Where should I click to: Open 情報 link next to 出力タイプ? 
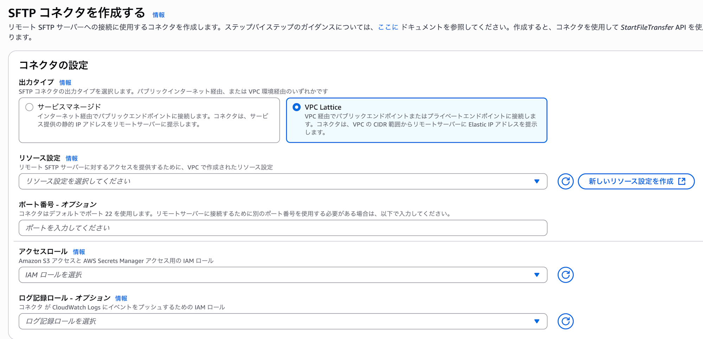pyautogui.click(x=65, y=83)
